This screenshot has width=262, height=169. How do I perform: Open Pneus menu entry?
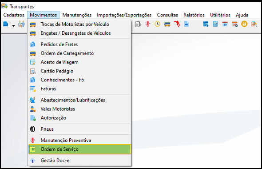pyautogui.click(x=79, y=129)
